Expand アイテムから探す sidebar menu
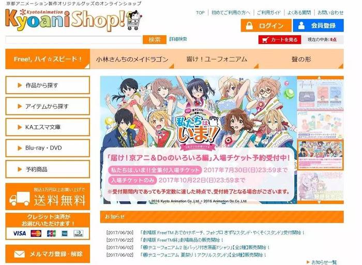362x265 pixels. [x=48, y=106]
